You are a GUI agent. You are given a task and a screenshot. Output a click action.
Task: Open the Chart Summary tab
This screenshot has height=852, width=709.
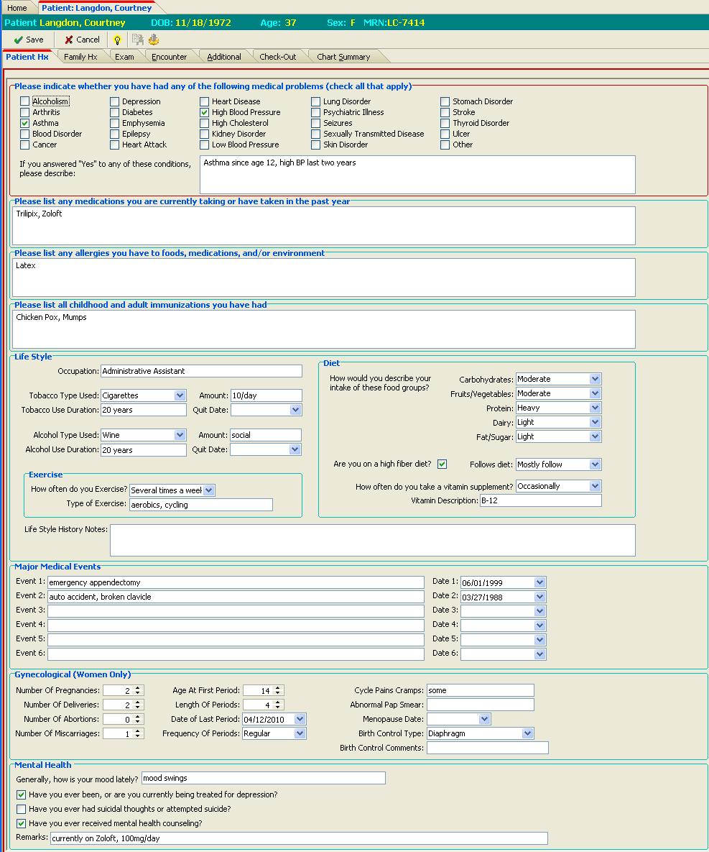344,56
